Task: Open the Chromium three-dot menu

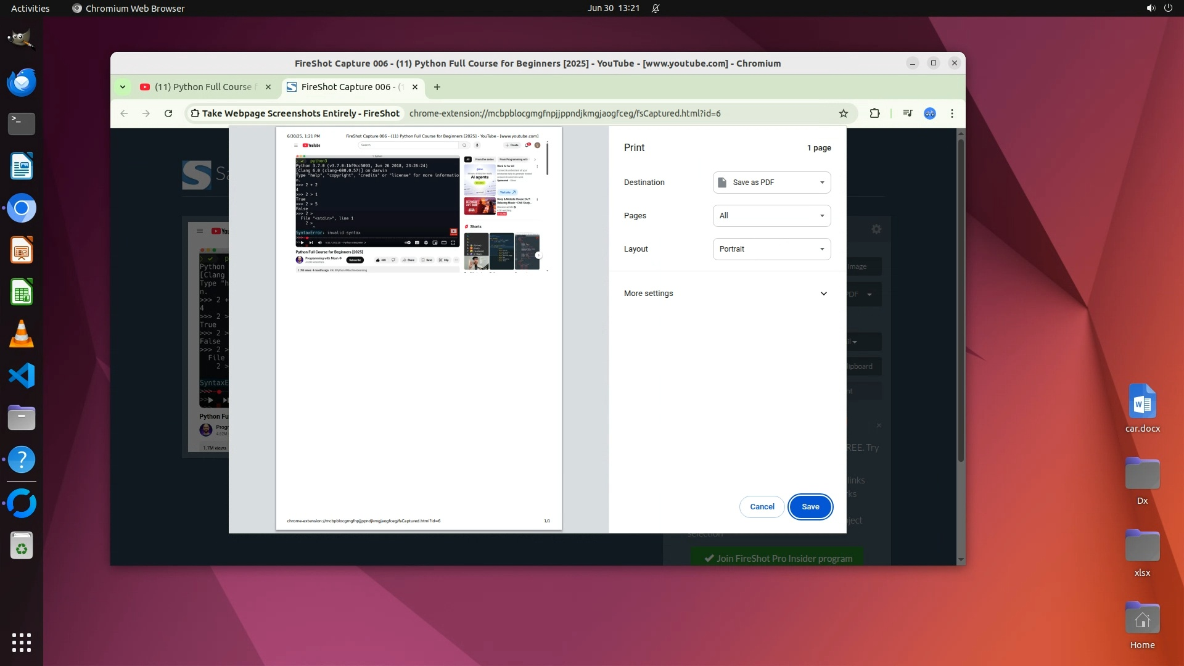Action: pos(952,113)
